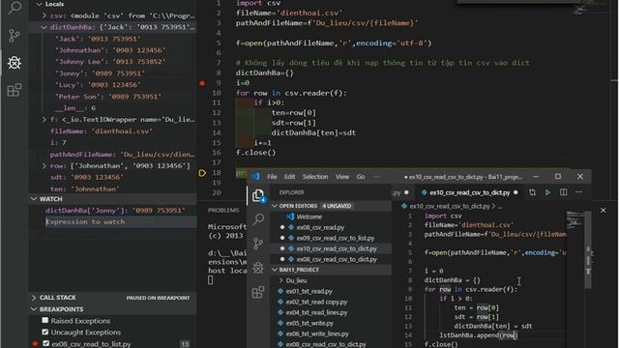Click VS Code logo in front window title bar
Viewport: 619px width, 348px height.
coord(255,177)
